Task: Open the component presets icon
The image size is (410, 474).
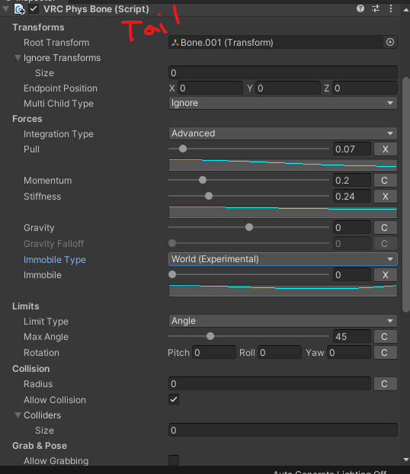Action: pyautogui.click(x=376, y=8)
